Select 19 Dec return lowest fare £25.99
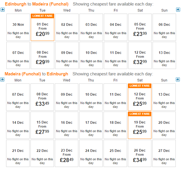The width and height of the screenshot is (181, 169). pyautogui.click(x=140, y=125)
